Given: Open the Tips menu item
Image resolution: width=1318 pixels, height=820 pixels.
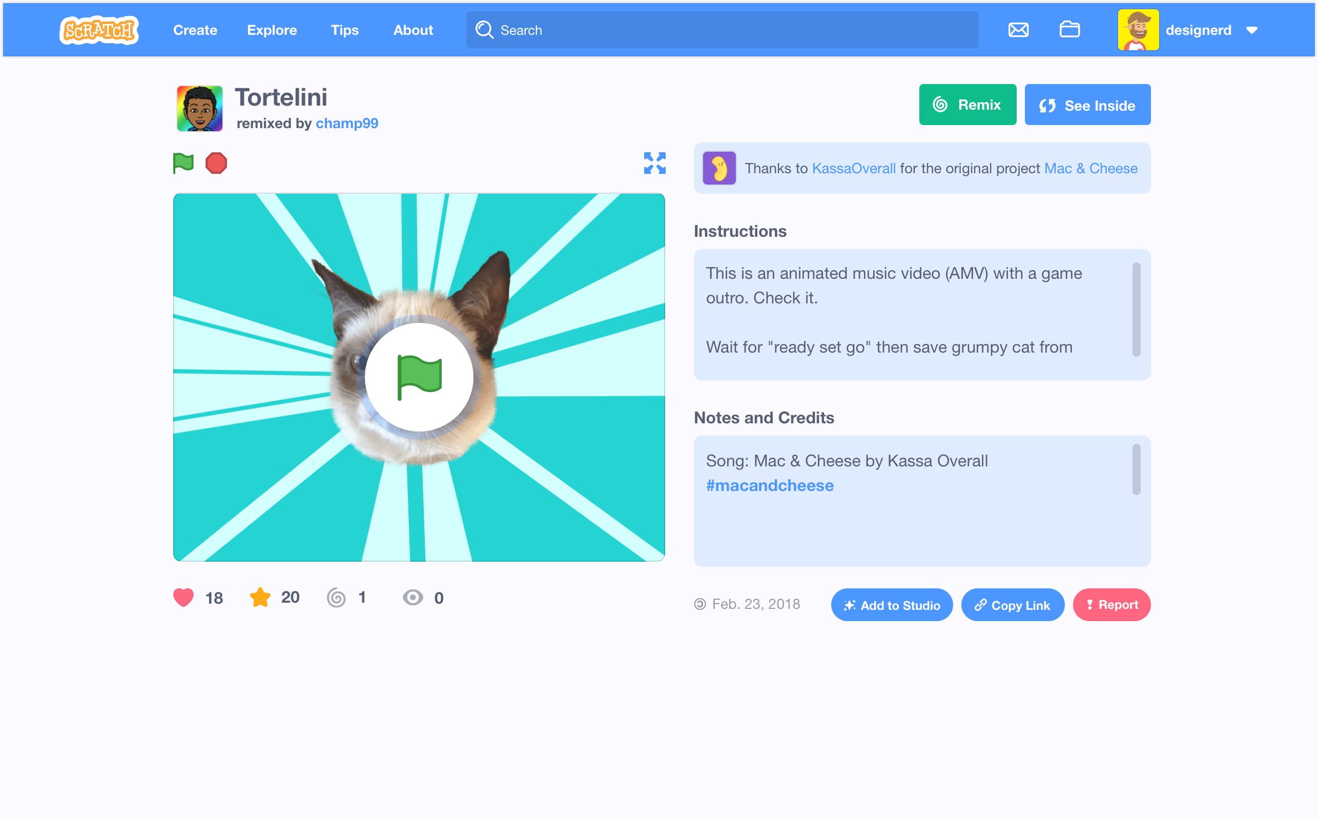Looking at the screenshot, I should point(345,30).
